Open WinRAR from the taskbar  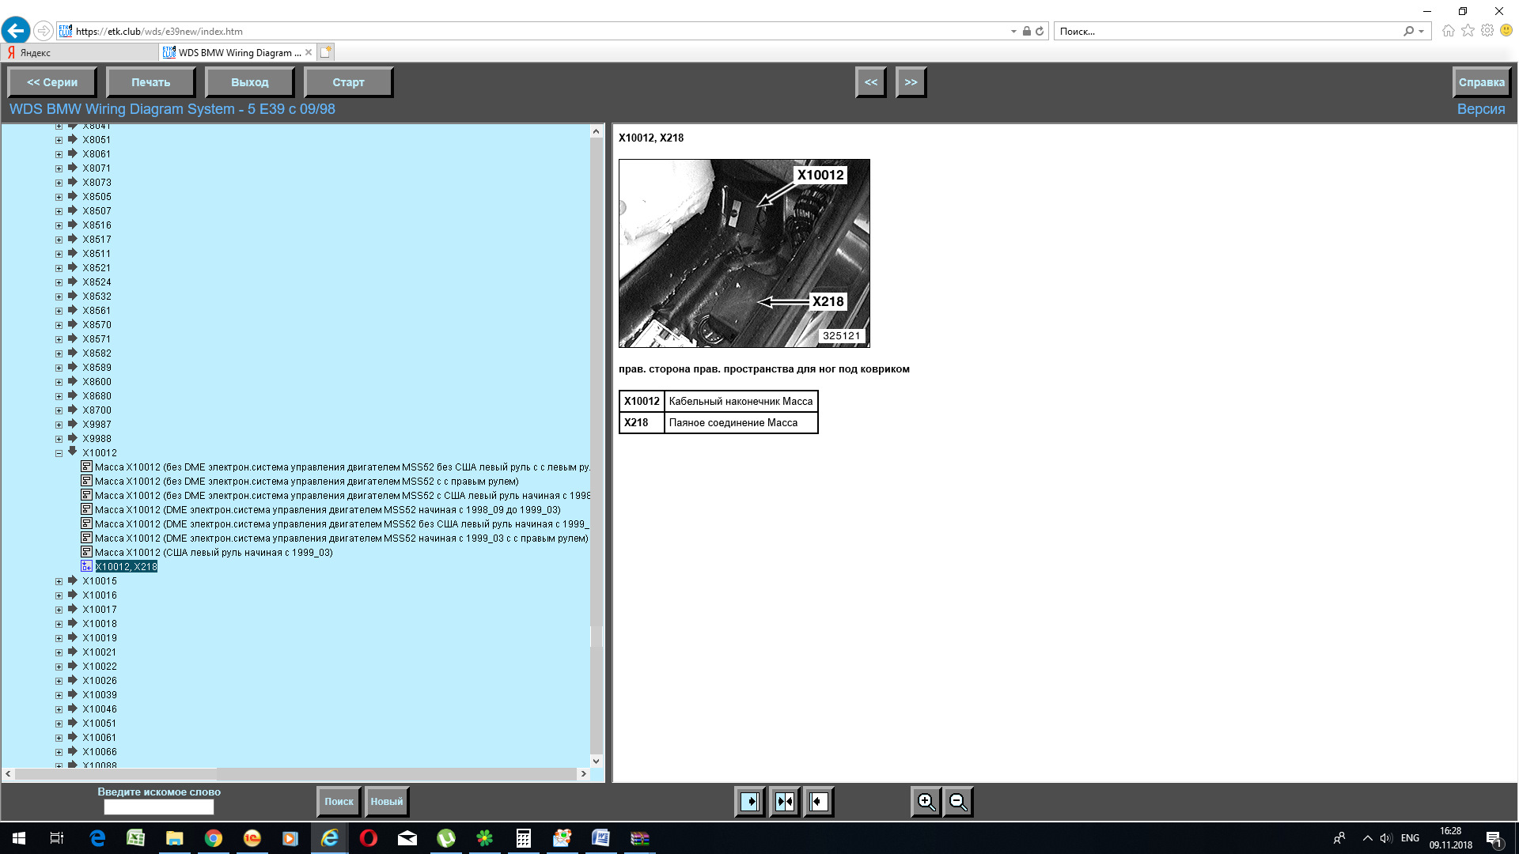(x=639, y=838)
